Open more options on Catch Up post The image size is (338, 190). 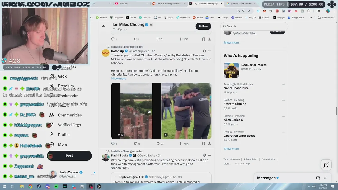pos(209,51)
